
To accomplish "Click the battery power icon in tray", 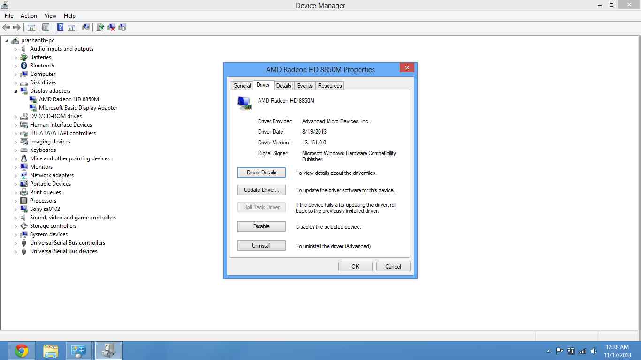I will (571, 351).
